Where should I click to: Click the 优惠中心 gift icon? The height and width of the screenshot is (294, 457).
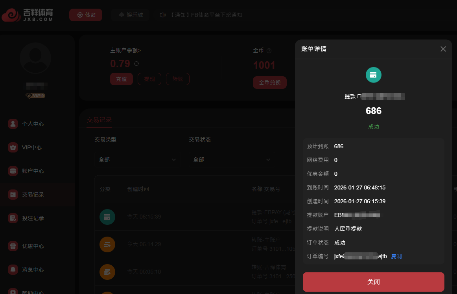point(12,246)
